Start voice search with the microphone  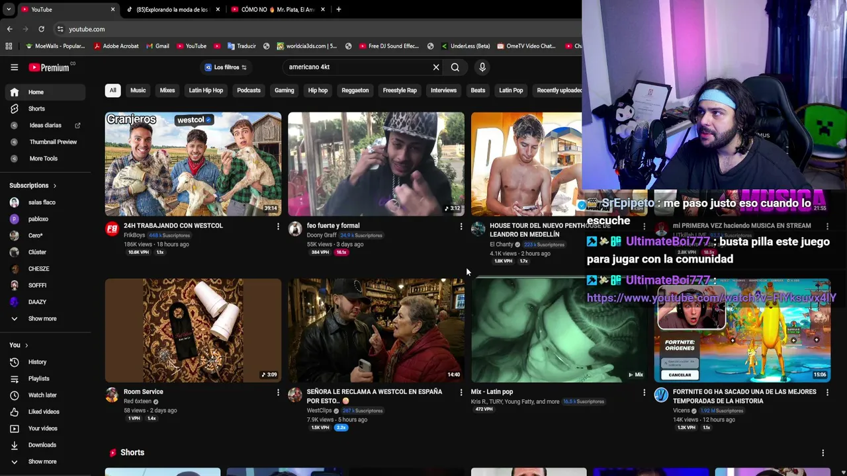(x=482, y=67)
